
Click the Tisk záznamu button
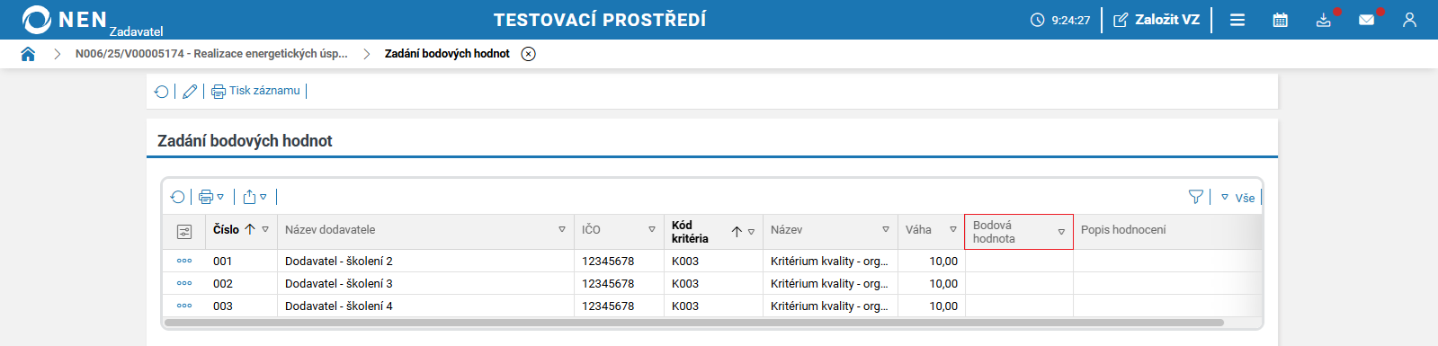tap(256, 91)
